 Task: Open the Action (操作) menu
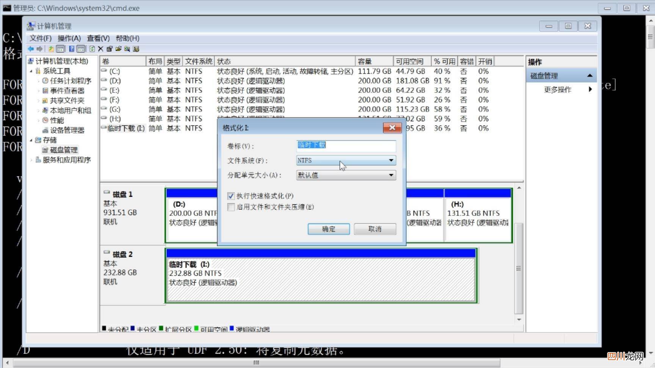coord(69,38)
